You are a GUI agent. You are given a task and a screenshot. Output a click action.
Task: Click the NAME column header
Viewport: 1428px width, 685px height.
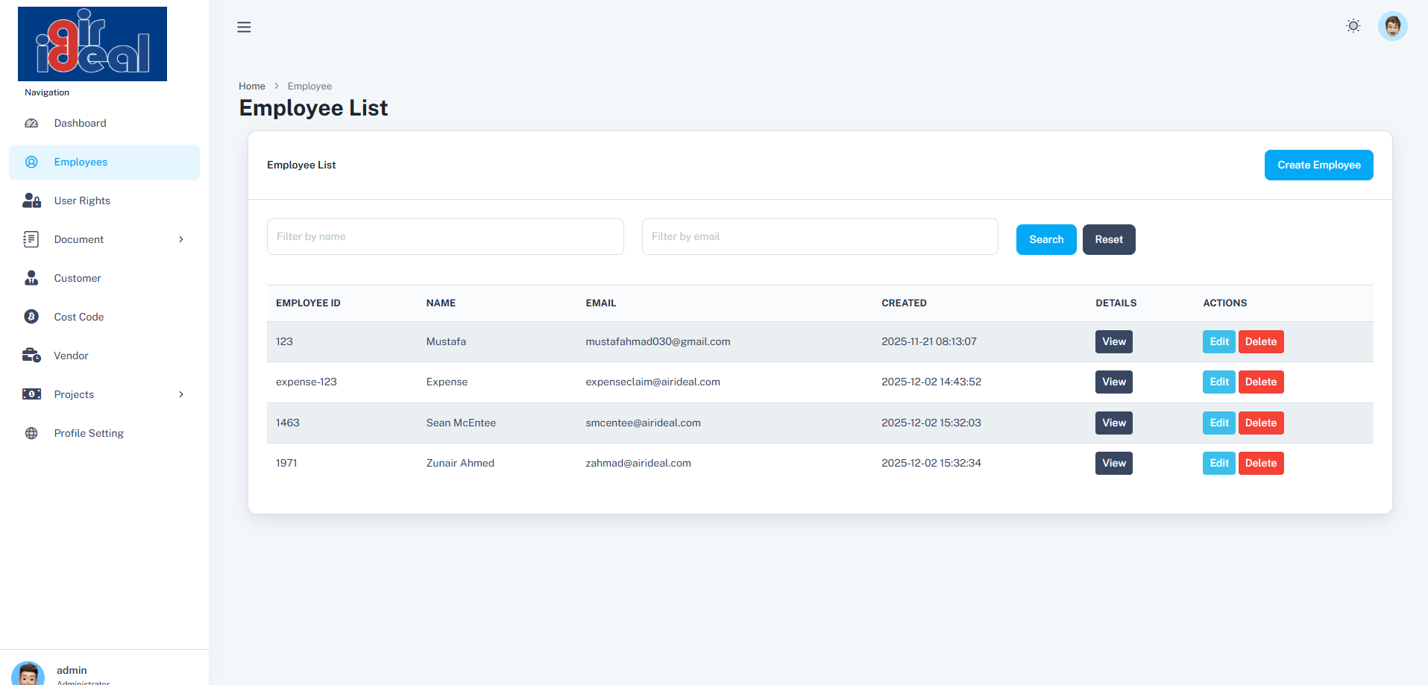click(x=441, y=303)
